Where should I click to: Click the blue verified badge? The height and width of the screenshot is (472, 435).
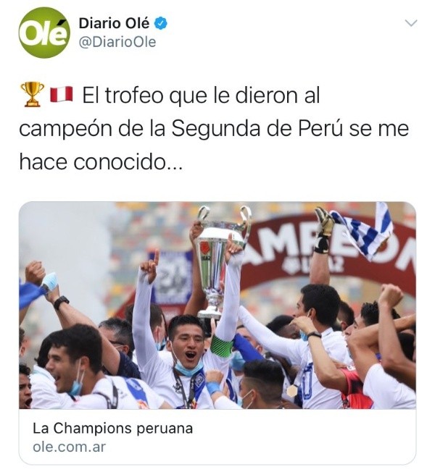(161, 23)
